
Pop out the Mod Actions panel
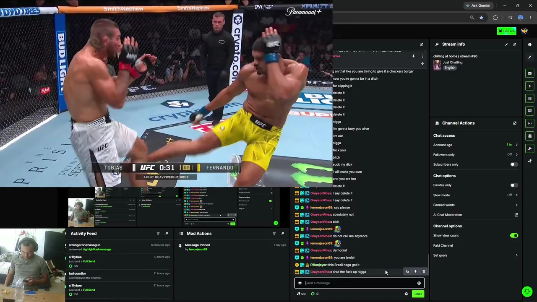[282, 234]
